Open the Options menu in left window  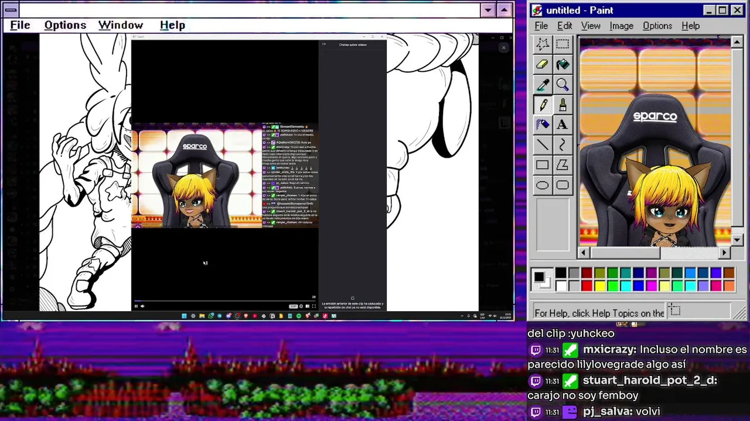(65, 25)
